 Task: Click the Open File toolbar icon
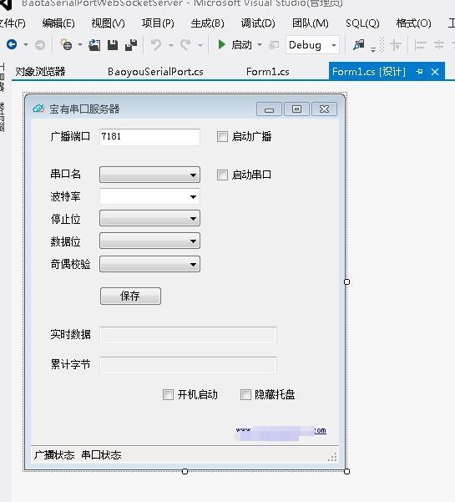coord(94,45)
